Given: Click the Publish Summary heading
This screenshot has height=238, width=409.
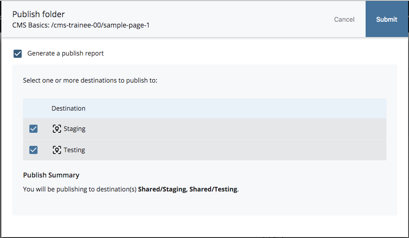Looking at the screenshot, I should point(51,175).
